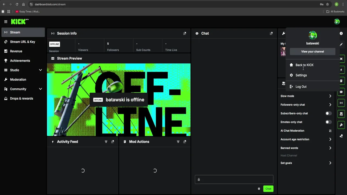
Task: Click the KICK logo
Action: point(20,21)
